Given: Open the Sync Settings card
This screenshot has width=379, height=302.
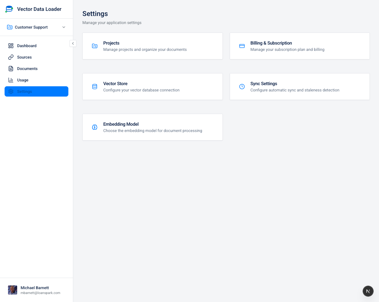Looking at the screenshot, I should coord(299,86).
